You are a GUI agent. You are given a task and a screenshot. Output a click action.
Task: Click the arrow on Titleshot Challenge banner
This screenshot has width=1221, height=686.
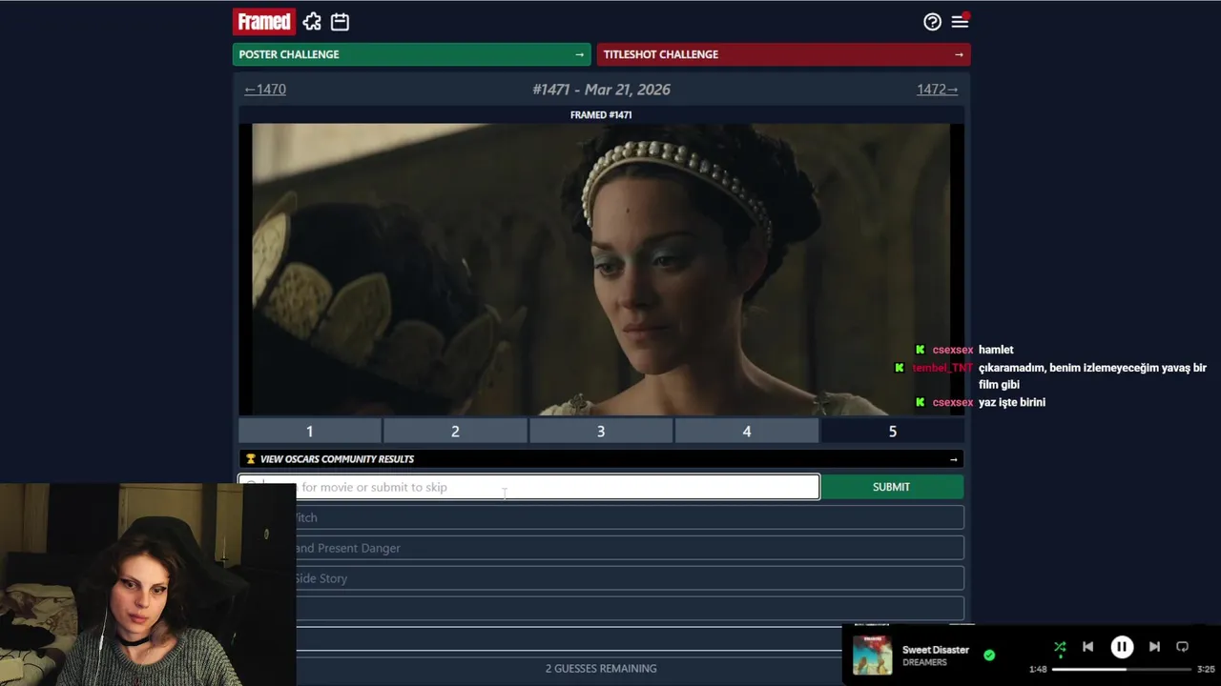click(x=959, y=54)
